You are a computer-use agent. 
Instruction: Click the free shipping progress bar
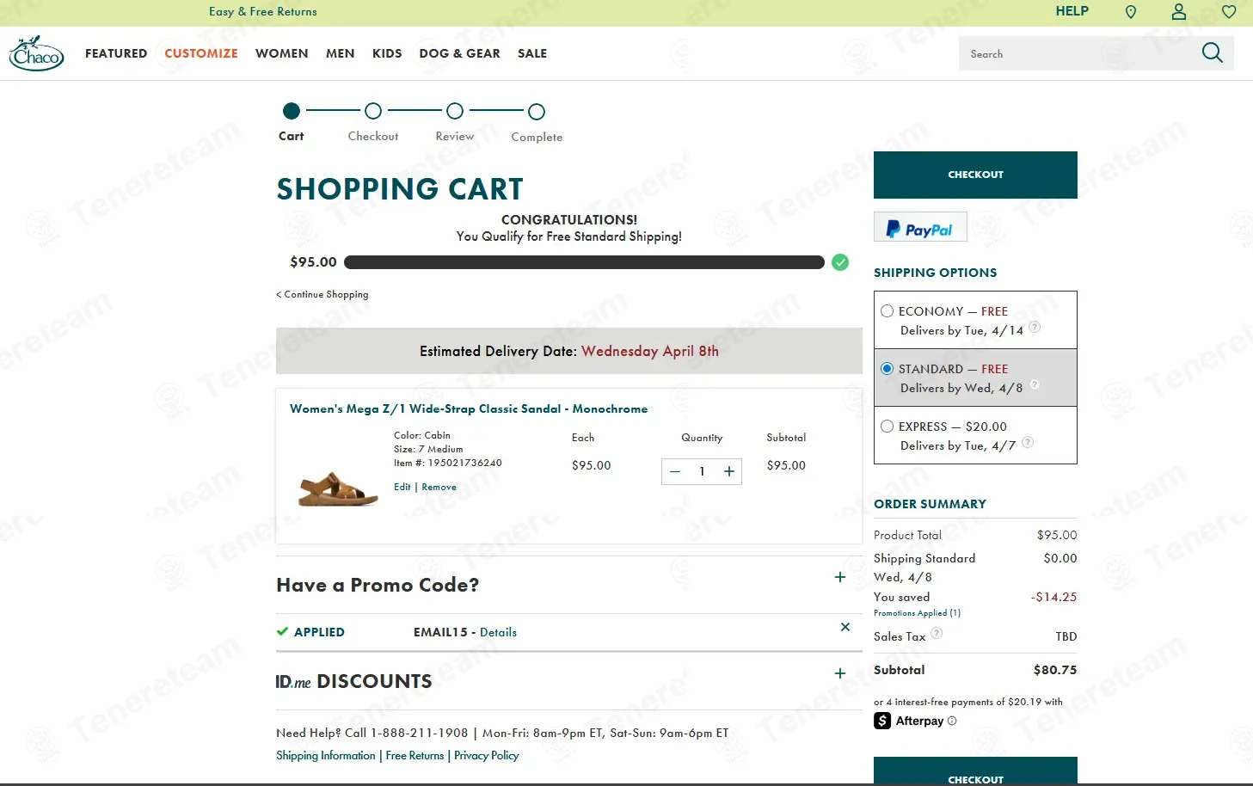(584, 262)
